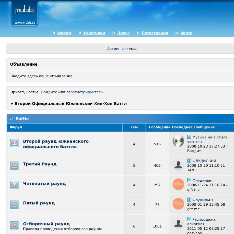The height and width of the screenshot is (234, 234).
Task: Click Второй Официальный Южненский Хип-Хоп Баттл title
Action: [71, 104]
